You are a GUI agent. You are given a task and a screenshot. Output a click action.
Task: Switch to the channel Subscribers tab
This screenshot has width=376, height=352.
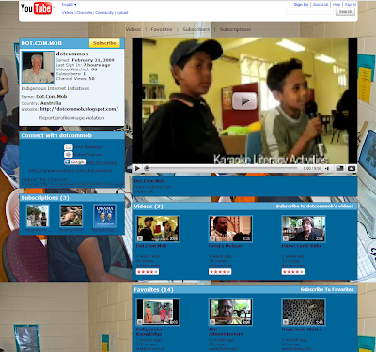click(196, 29)
